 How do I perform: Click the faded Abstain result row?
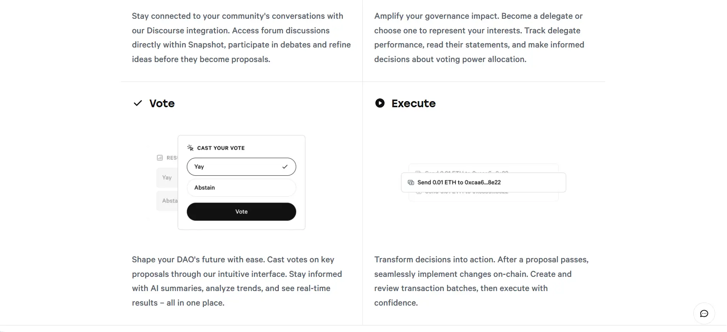(168, 201)
